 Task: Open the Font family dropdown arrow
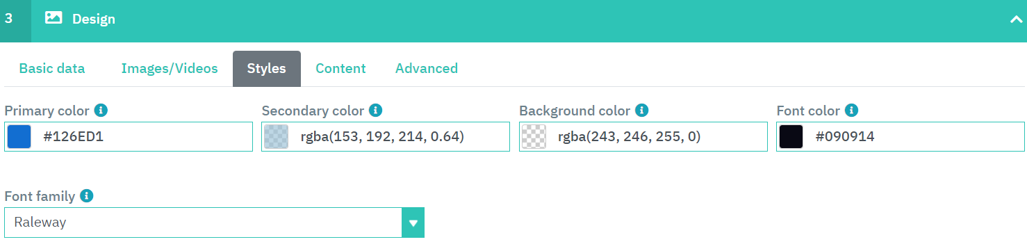(x=413, y=222)
